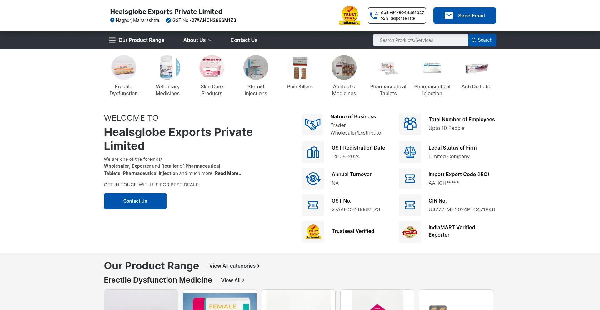The width and height of the screenshot is (600, 310).
Task: Click the Import Export Code ticket icon
Action: coord(410,179)
